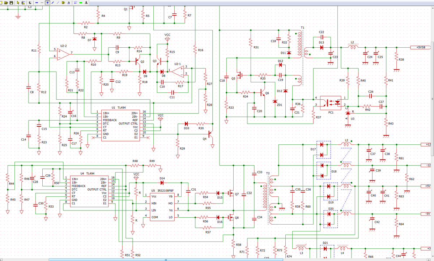Click the D14 diode label
Screen dimensions: 434x261
coord(162,178)
